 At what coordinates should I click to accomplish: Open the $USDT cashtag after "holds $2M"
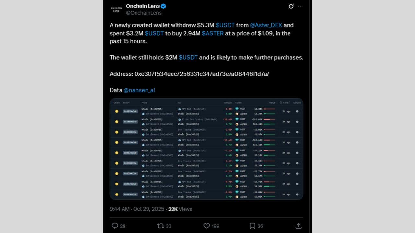pyautogui.click(x=188, y=58)
